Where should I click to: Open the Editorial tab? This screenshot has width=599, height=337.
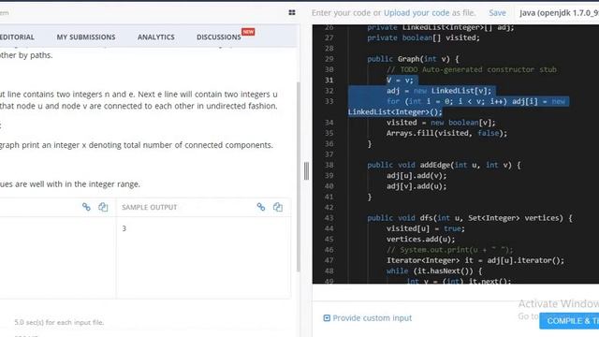tap(17, 37)
